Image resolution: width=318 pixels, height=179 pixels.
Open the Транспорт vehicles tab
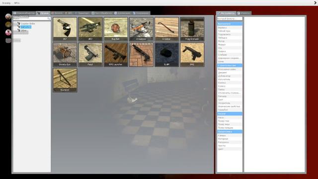[82, 13]
